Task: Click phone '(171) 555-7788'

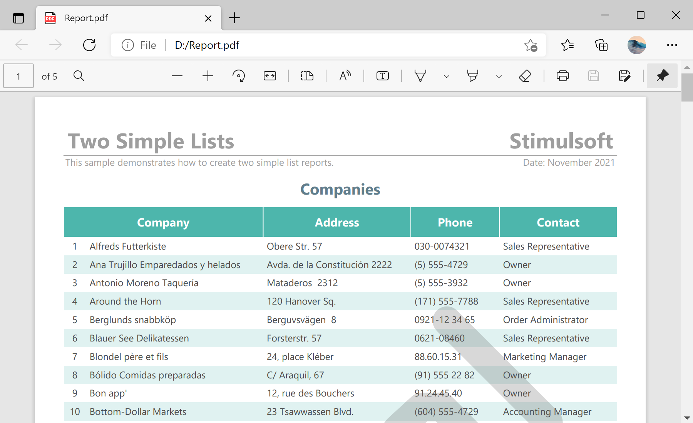Action: [x=446, y=301]
